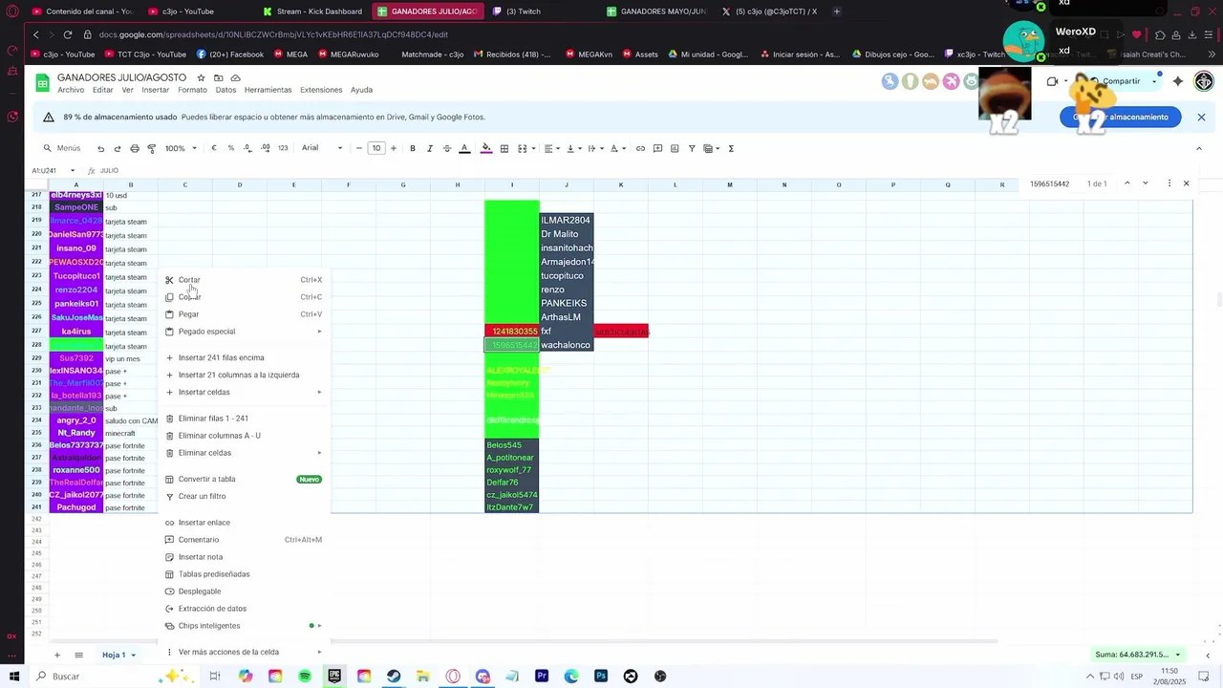Format as currency (euro icon)
This screenshot has height=688, width=1223.
click(214, 148)
